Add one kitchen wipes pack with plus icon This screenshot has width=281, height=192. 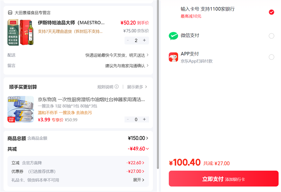click(144, 119)
